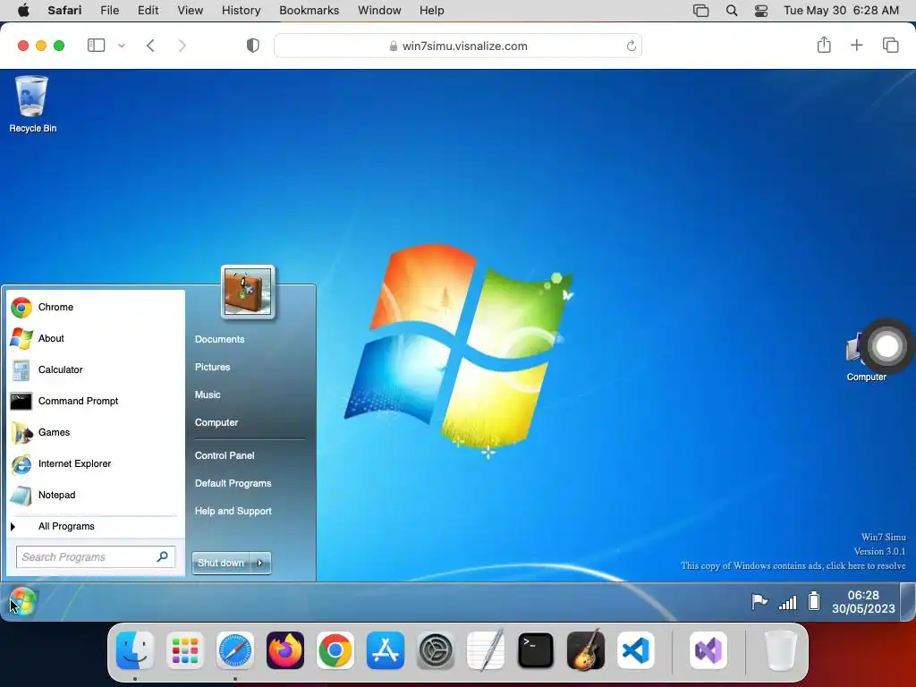Click the network signal tray icon
Viewport: 916px width, 687px height.
tap(787, 602)
